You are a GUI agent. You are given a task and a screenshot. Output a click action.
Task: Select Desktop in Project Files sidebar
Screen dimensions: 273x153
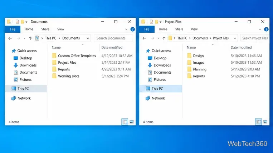[x=157, y=58]
